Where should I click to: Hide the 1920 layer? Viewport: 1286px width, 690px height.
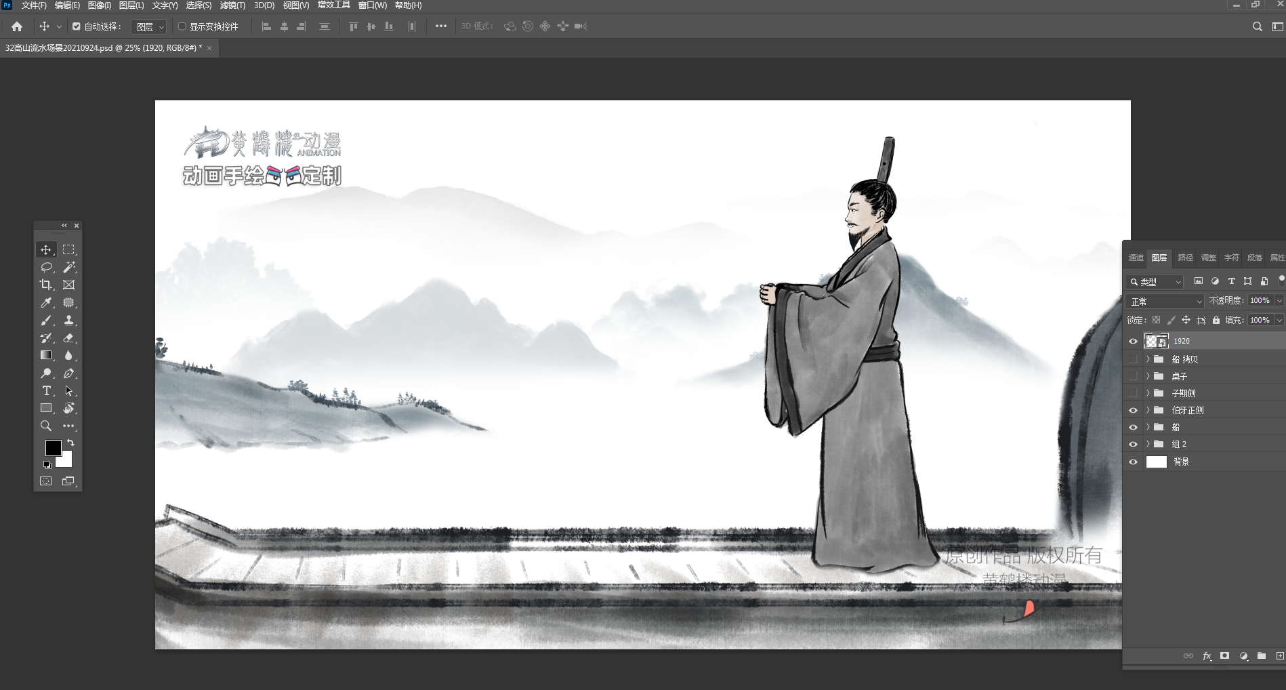click(1133, 342)
